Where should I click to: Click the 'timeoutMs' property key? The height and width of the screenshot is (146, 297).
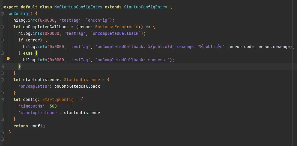click(32, 106)
